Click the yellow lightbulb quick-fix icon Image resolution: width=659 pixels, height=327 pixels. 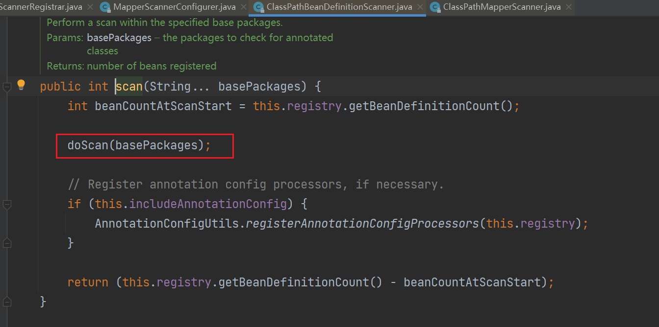tap(21, 85)
